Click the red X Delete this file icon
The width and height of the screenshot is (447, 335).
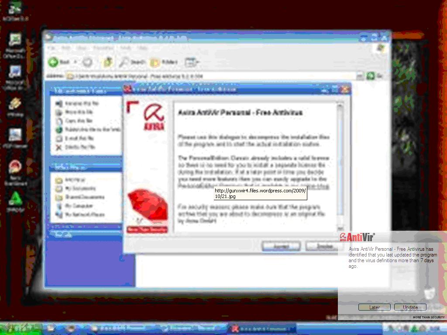[x=59, y=147]
